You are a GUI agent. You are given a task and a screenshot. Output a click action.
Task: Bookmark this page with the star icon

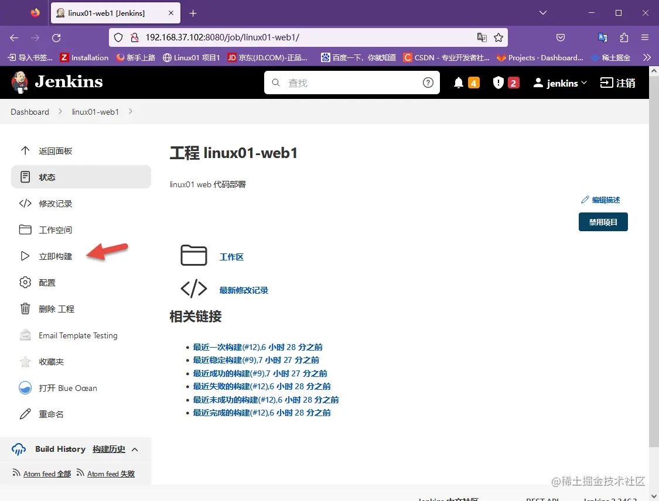498,38
